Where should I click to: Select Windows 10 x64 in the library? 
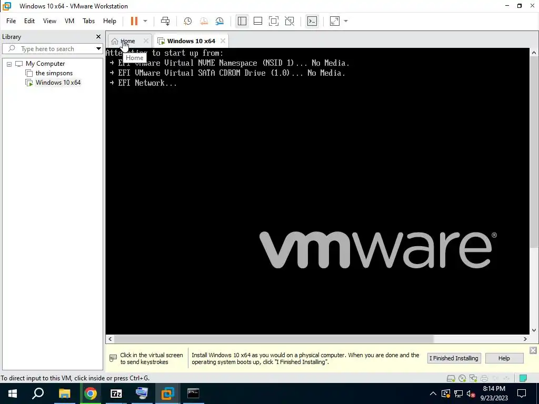58,83
